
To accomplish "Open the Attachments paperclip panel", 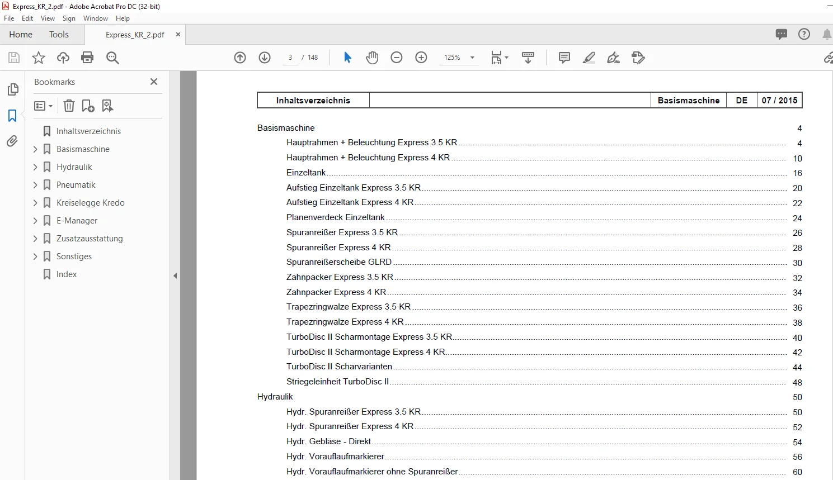I will [12, 141].
